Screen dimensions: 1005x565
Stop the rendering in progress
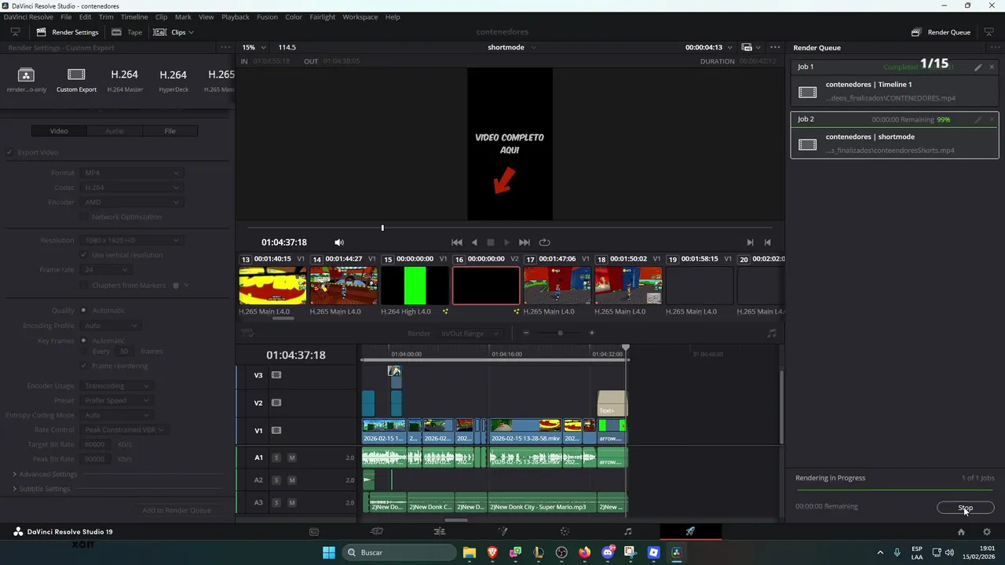tap(965, 508)
